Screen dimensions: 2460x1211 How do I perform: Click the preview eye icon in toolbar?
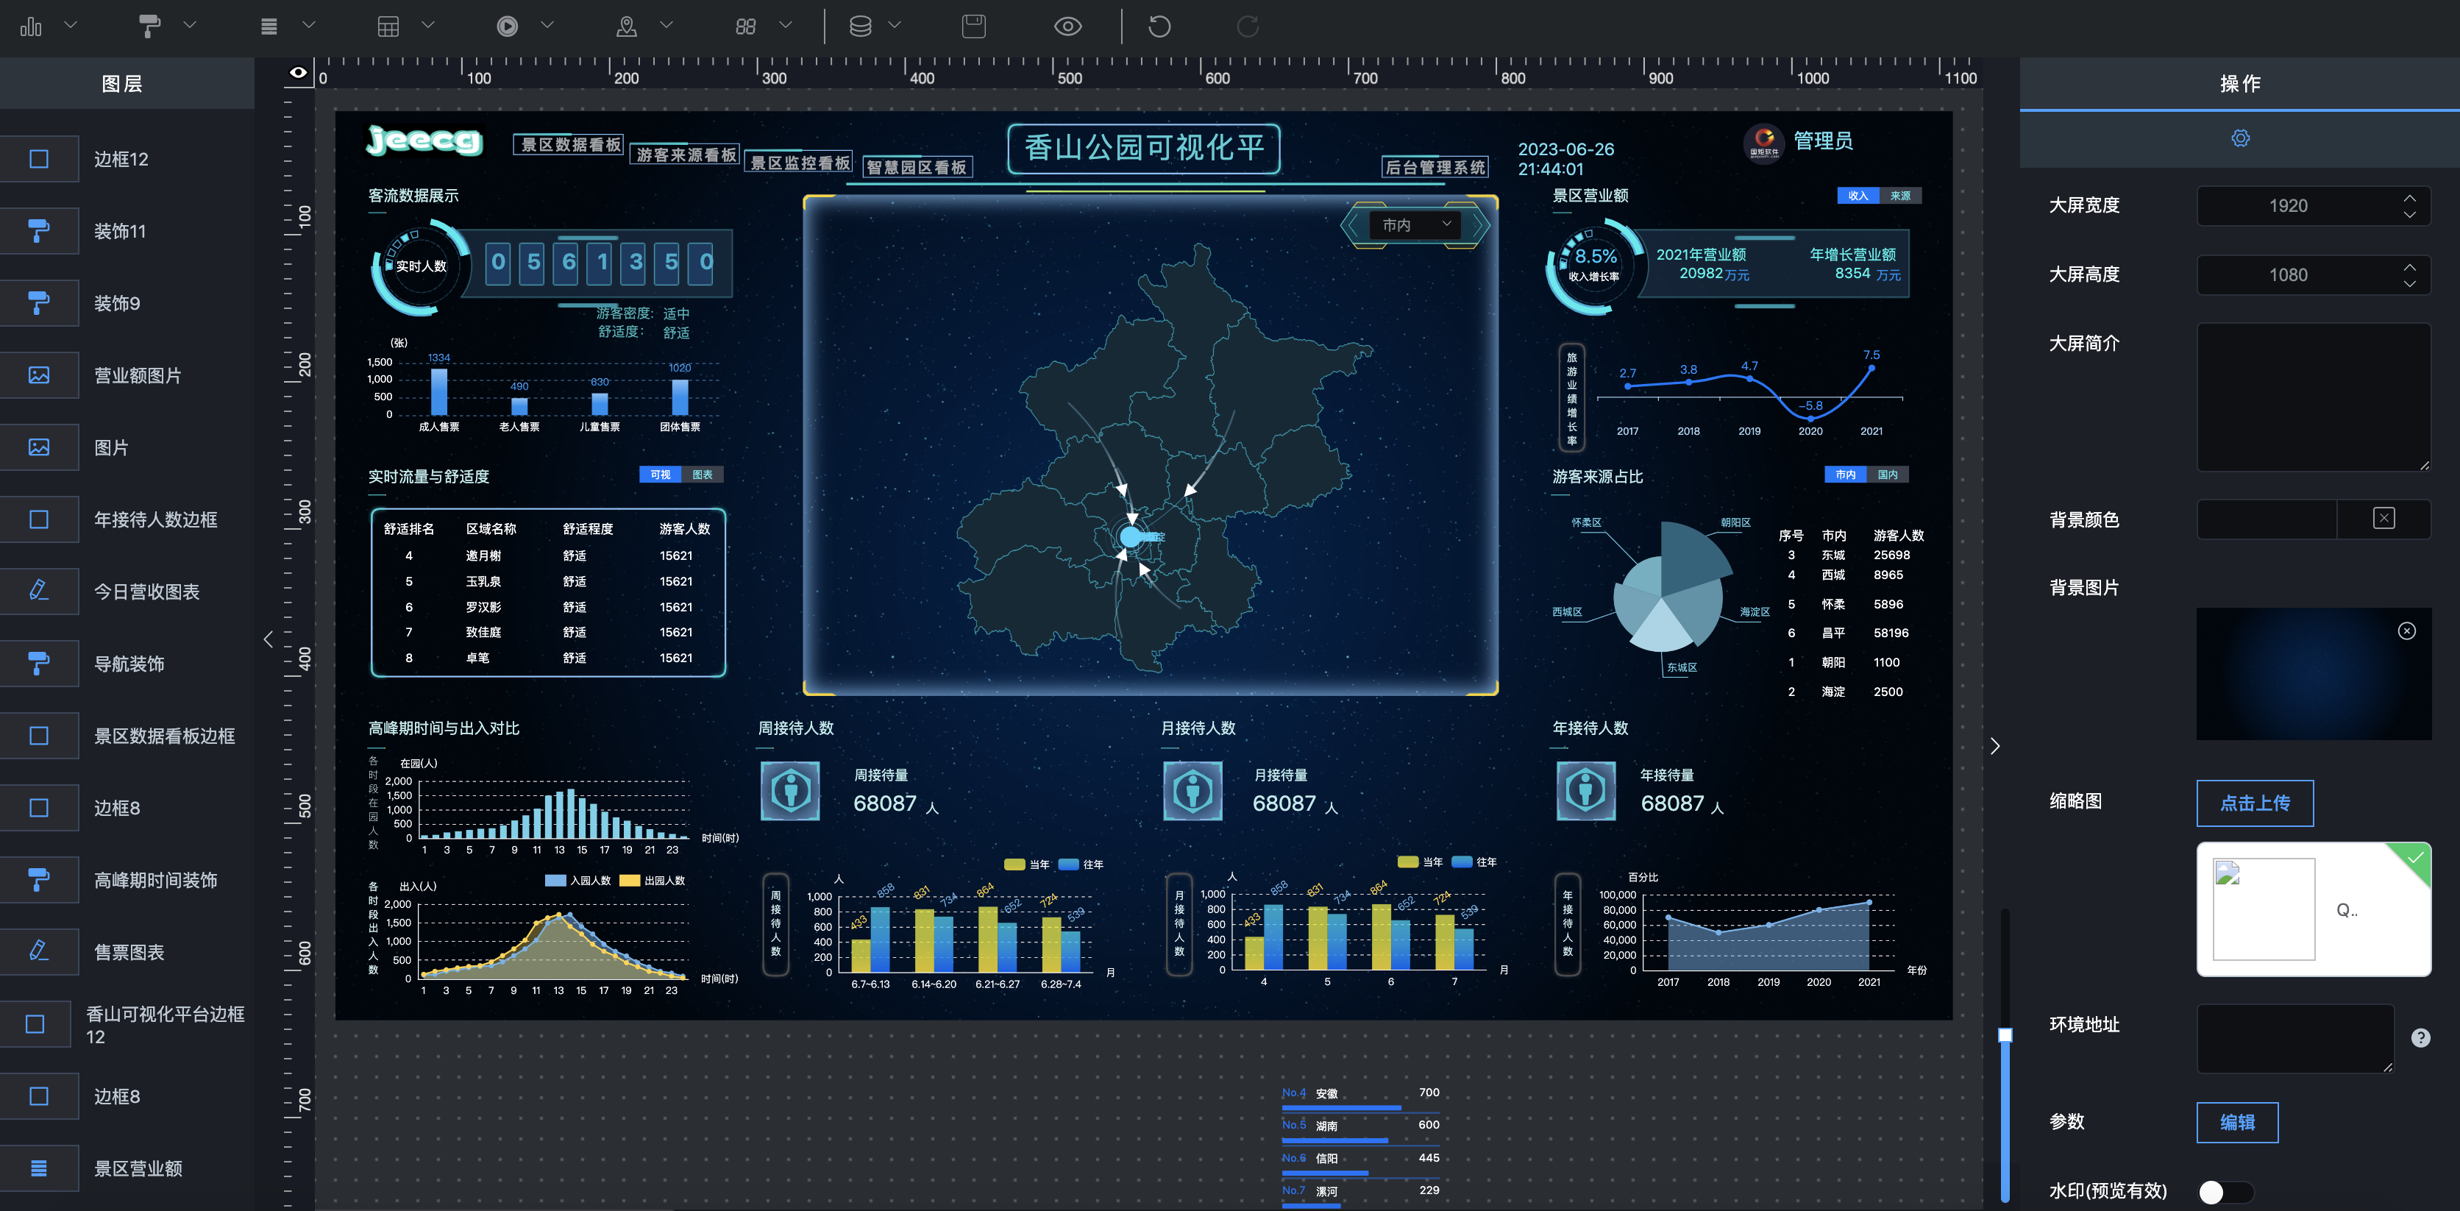coord(1067,26)
